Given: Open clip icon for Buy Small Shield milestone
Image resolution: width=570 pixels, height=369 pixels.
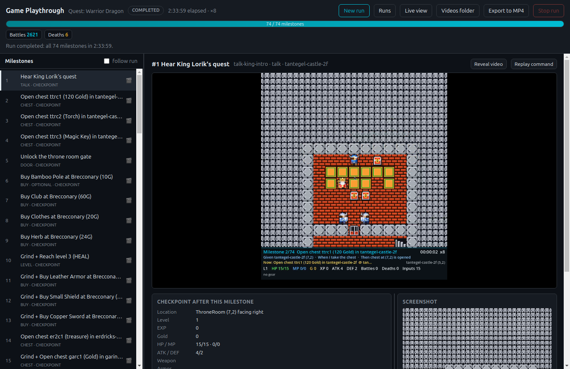Looking at the screenshot, I should point(129,301).
